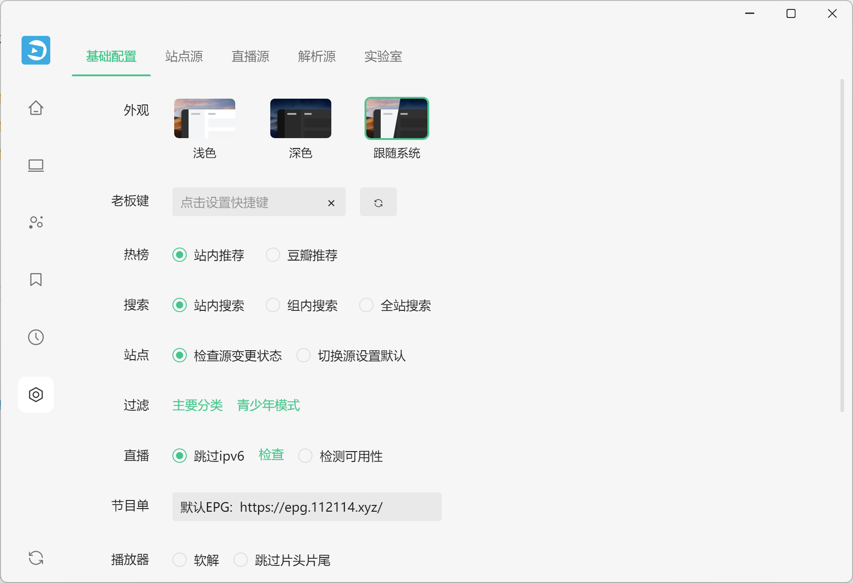Screen dimensions: 853x583
Task: Open the 青少年模式 filter link
Action: (268, 405)
